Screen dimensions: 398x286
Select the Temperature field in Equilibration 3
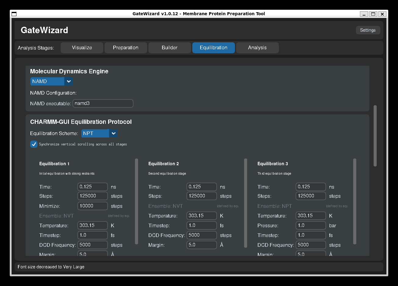pyautogui.click(x=311, y=215)
